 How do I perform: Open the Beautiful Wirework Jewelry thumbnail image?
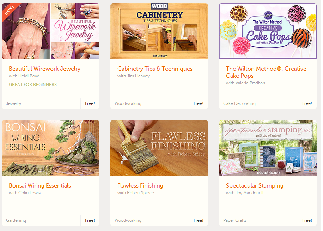coord(50,31)
